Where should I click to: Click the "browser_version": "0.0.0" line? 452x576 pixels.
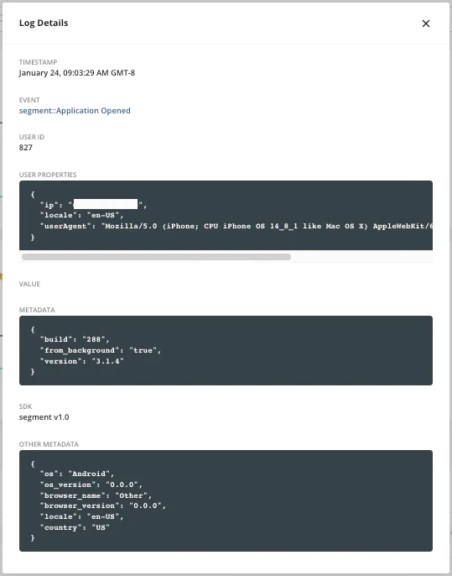102,505
